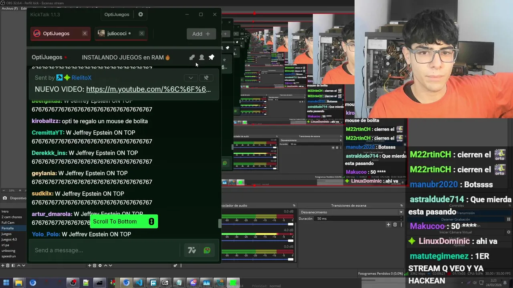Add a scene transition plus icon
The height and width of the screenshot is (288, 513).
pos(388,225)
